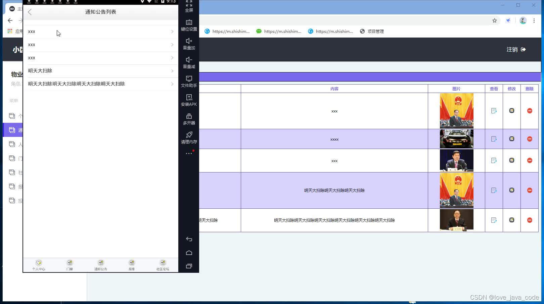The width and height of the screenshot is (544, 304).
Task: Open 通知公告 tab in app bottom bar
Action: pos(101,265)
